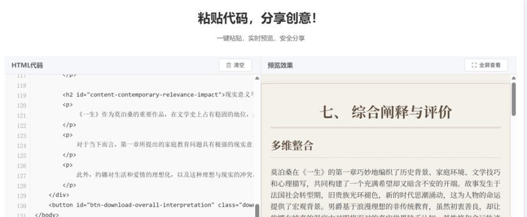Click the HTML代码 panel title
This screenshot has height=217, width=527.
(x=27, y=65)
